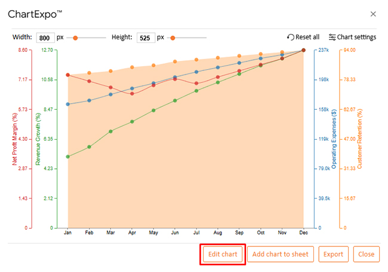Click the Reset all icon
The height and width of the screenshot is (272, 388).
click(x=291, y=37)
